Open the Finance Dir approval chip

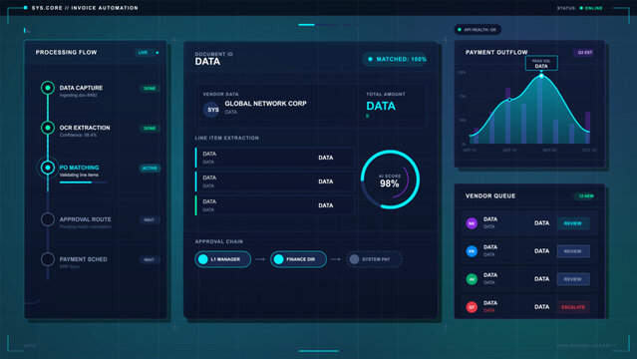[x=298, y=259]
